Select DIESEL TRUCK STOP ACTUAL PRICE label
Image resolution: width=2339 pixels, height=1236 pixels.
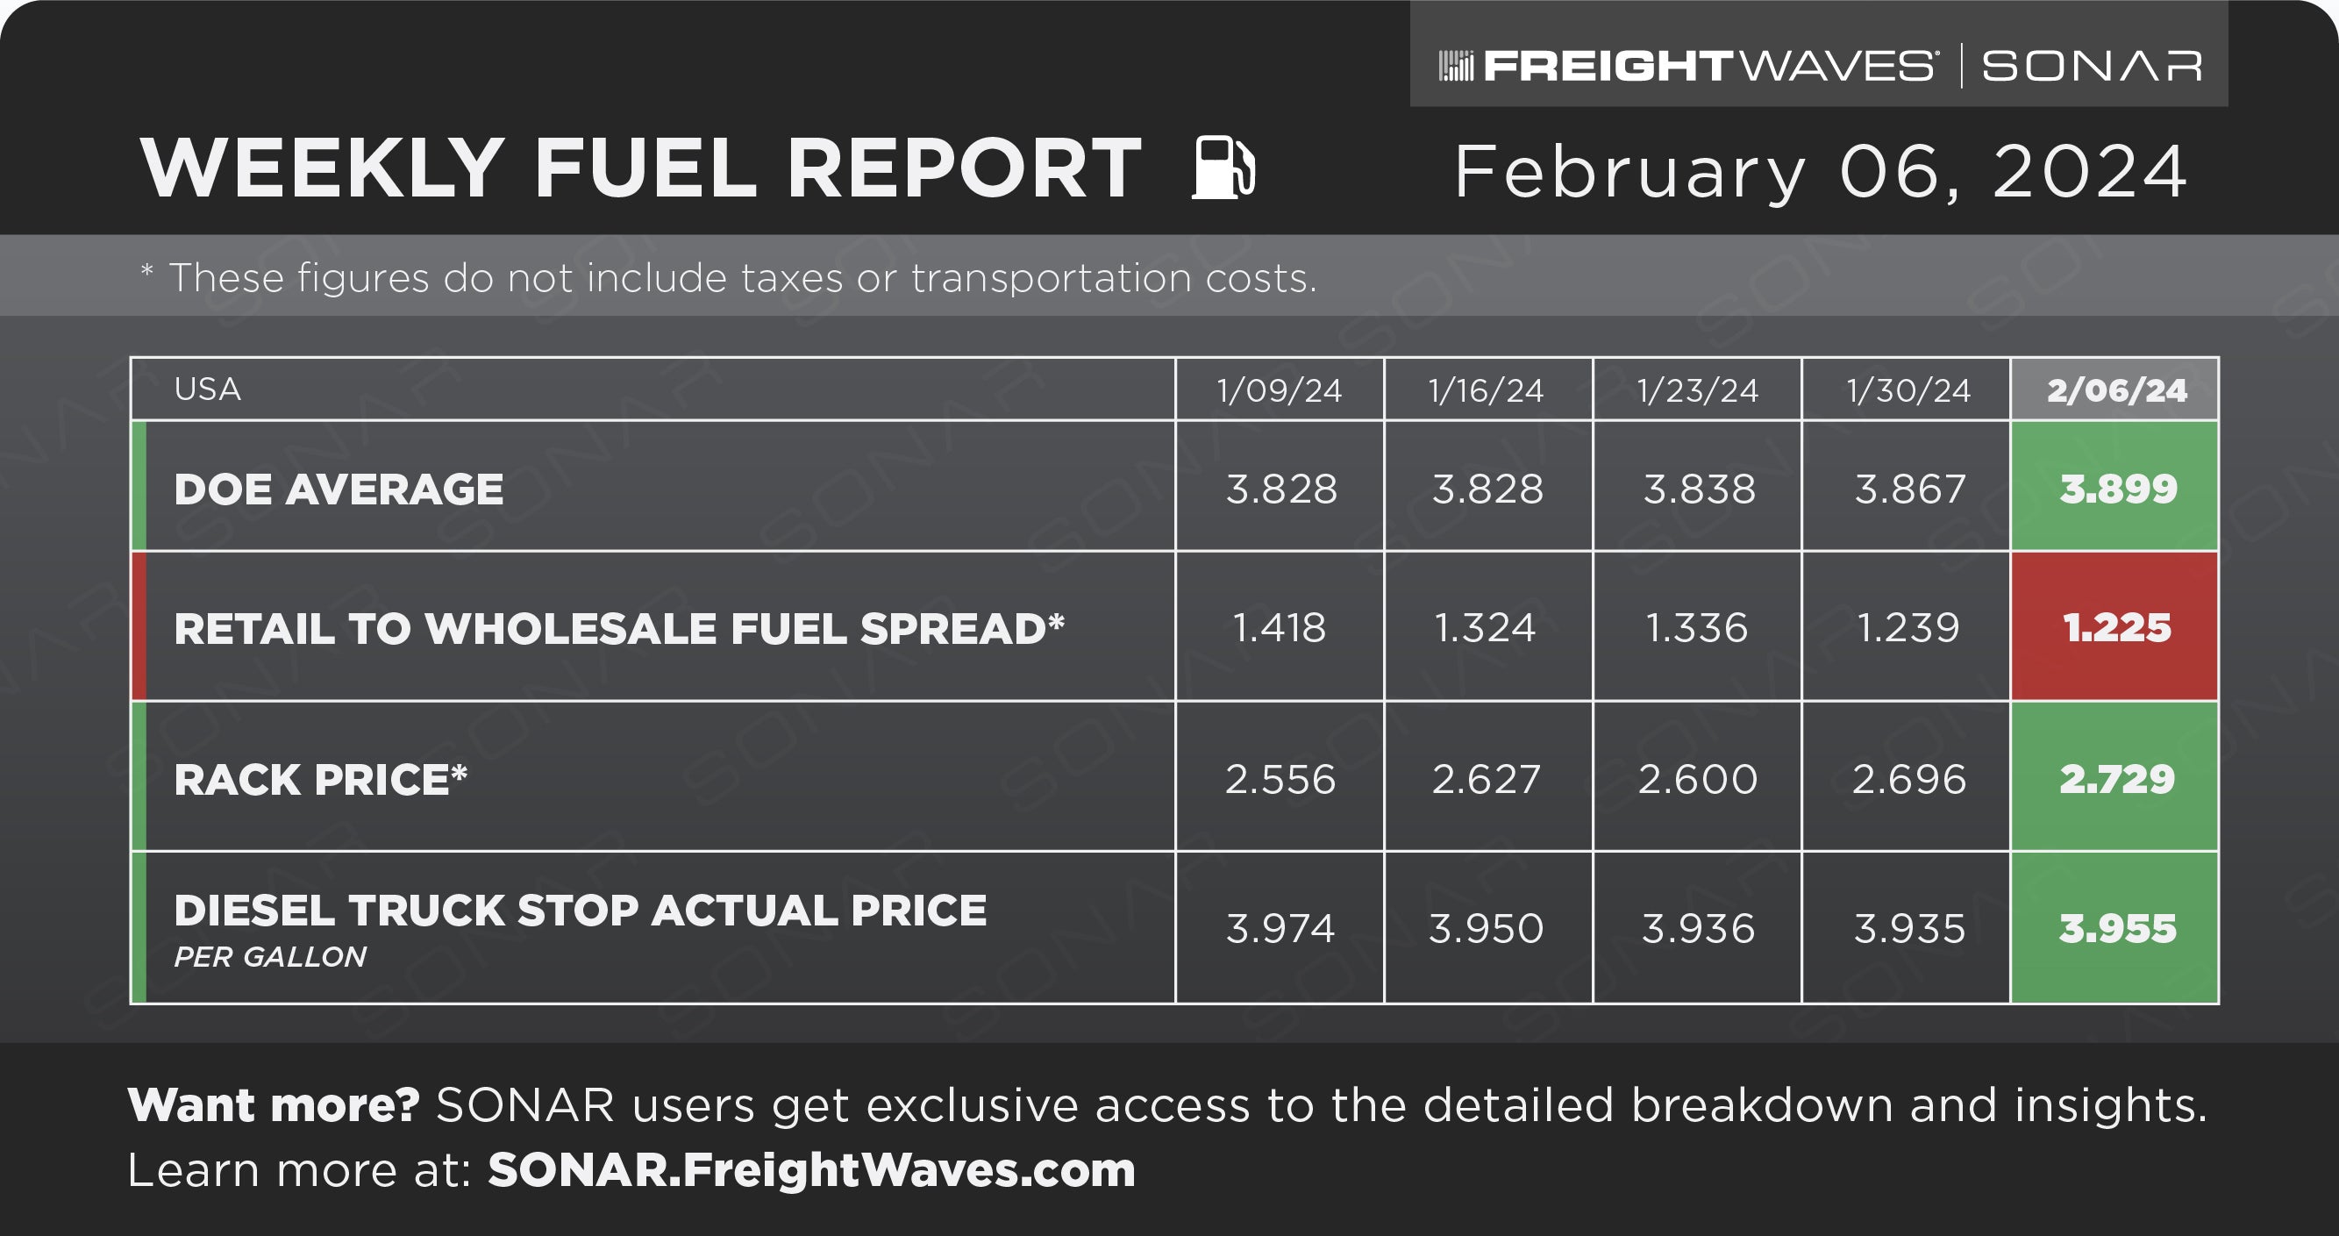point(581,910)
